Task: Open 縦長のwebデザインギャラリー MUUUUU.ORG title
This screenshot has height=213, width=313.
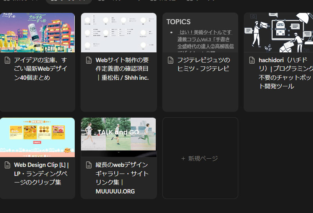Action: coord(122,178)
